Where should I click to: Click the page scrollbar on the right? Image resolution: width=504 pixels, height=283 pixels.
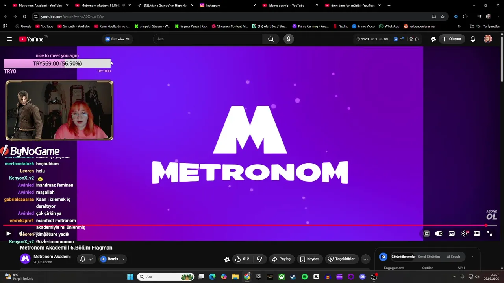click(502, 59)
